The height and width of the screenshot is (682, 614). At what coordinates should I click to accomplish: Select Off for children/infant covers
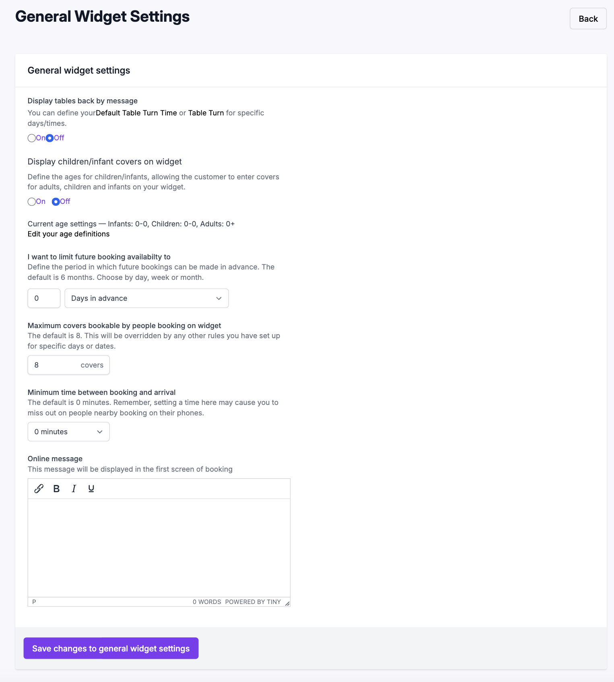[x=56, y=202]
